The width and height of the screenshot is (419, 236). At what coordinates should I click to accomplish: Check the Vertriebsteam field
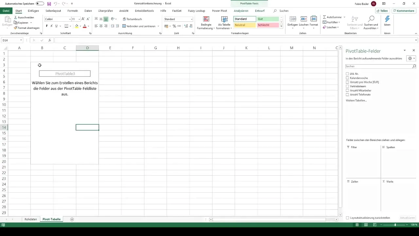tap(347, 86)
